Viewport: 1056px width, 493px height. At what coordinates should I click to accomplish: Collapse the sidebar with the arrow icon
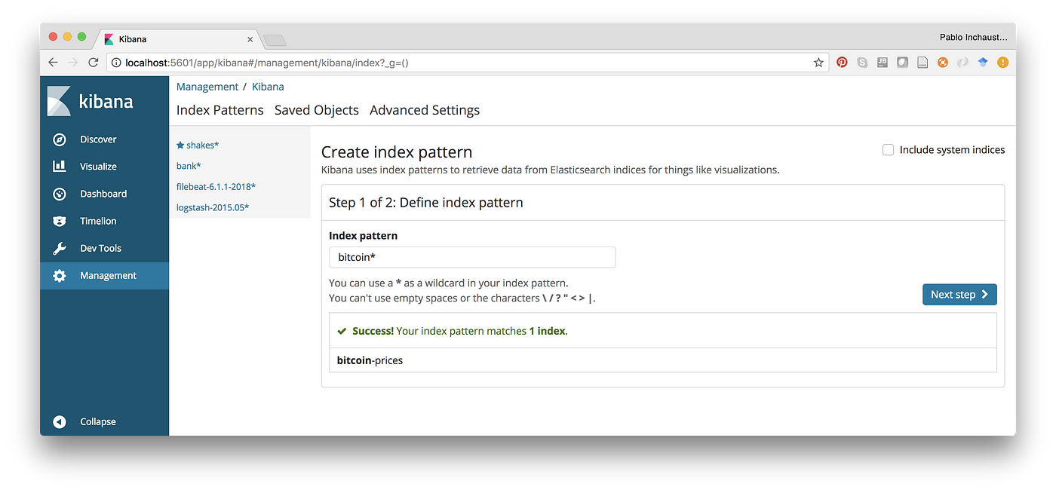point(60,422)
